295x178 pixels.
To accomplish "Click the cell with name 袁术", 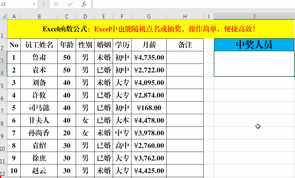I will (x=39, y=70).
